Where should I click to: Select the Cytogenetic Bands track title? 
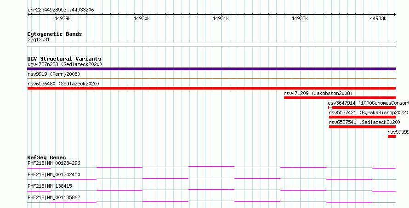[55, 34]
